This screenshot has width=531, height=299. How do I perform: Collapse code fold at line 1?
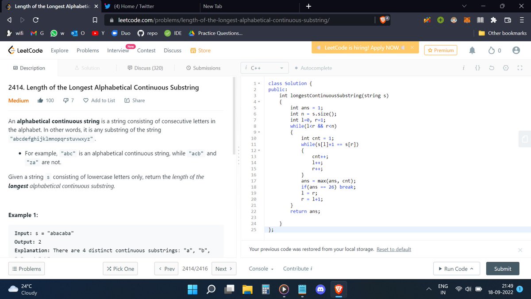tap(259, 84)
